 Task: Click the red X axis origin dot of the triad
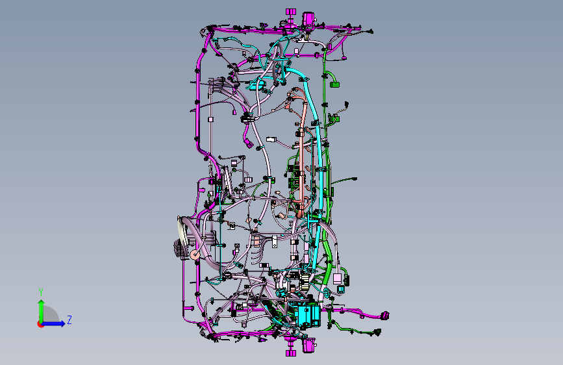(x=40, y=324)
